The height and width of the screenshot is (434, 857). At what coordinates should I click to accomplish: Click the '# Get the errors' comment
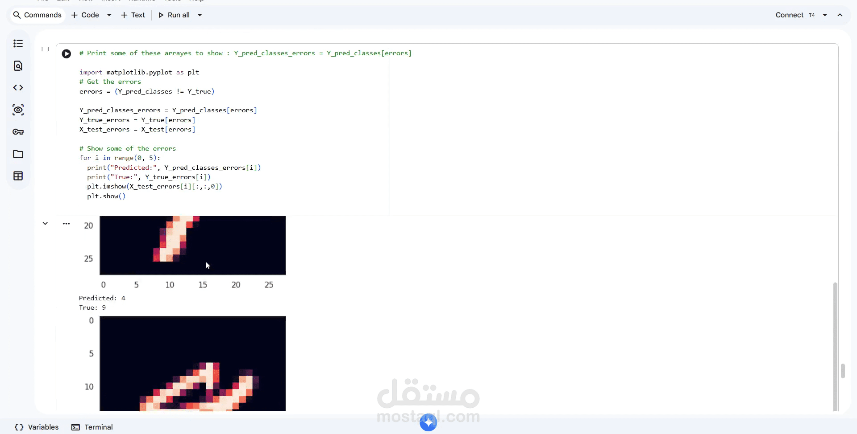pos(110,82)
